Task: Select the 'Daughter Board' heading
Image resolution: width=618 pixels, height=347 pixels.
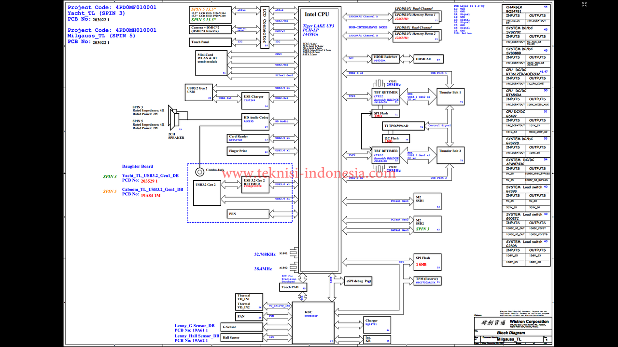Action: [x=137, y=166]
